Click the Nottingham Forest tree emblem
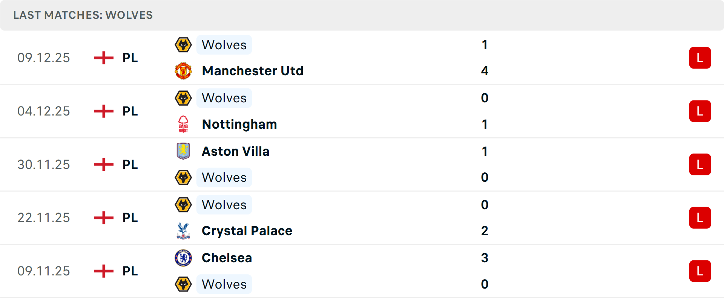Viewport: 724px width, 298px height. [x=183, y=124]
